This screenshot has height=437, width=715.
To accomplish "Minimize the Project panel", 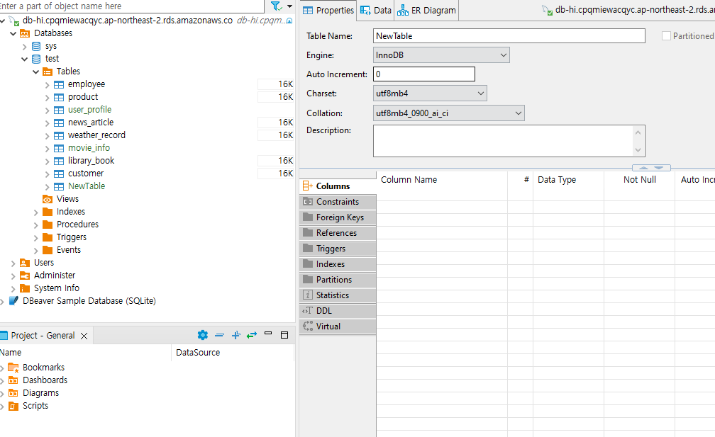I will pyautogui.click(x=268, y=334).
